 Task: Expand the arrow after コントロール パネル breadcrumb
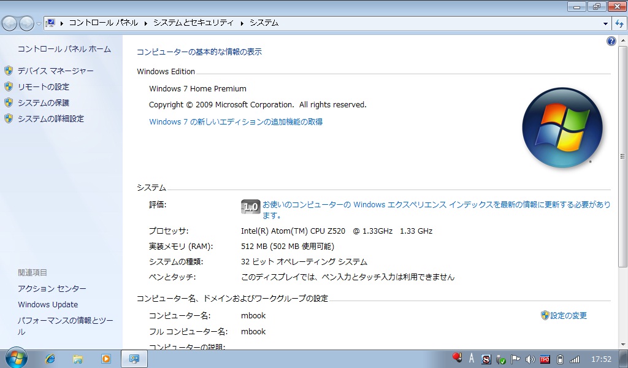146,23
